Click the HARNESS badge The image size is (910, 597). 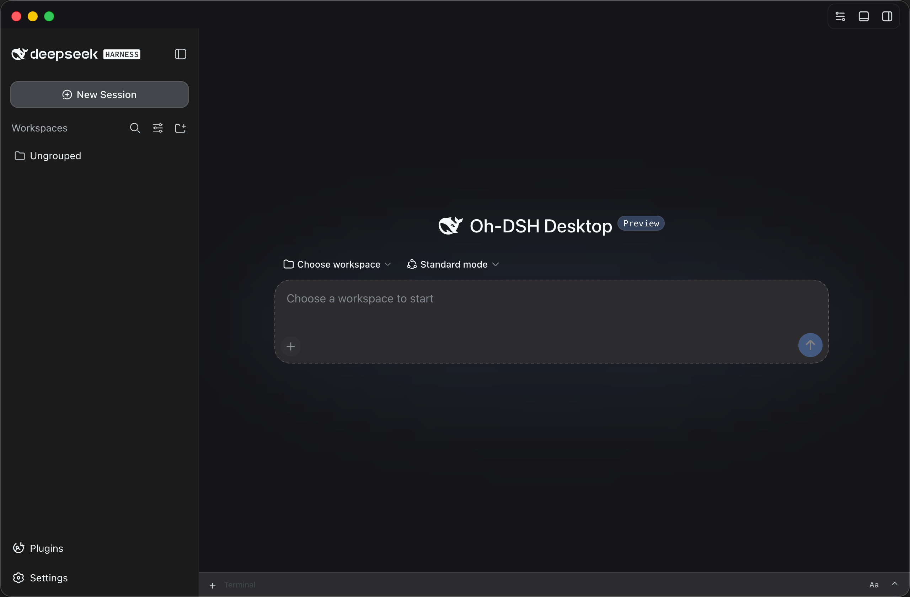(122, 55)
